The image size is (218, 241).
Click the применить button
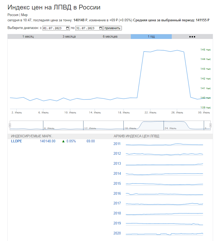tap(112, 28)
